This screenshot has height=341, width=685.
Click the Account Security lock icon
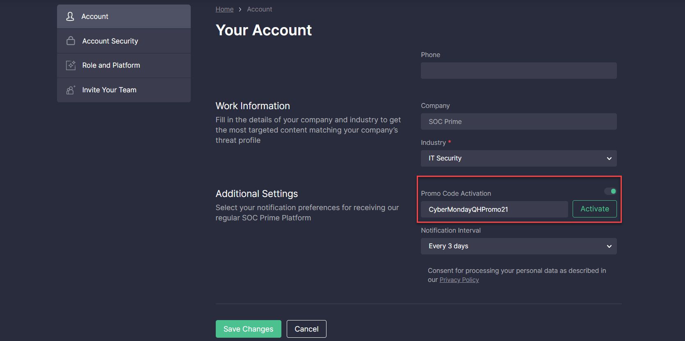click(x=71, y=41)
